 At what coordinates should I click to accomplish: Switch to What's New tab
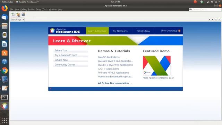(x=143, y=31)
